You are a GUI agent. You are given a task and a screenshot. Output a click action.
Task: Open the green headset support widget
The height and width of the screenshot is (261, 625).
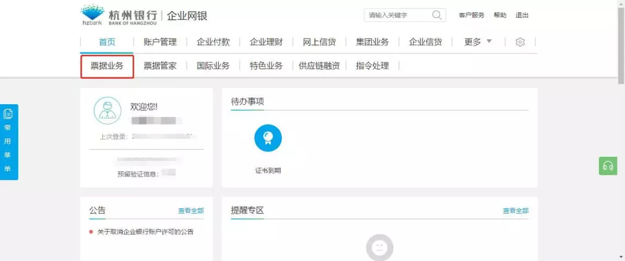click(608, 166)
